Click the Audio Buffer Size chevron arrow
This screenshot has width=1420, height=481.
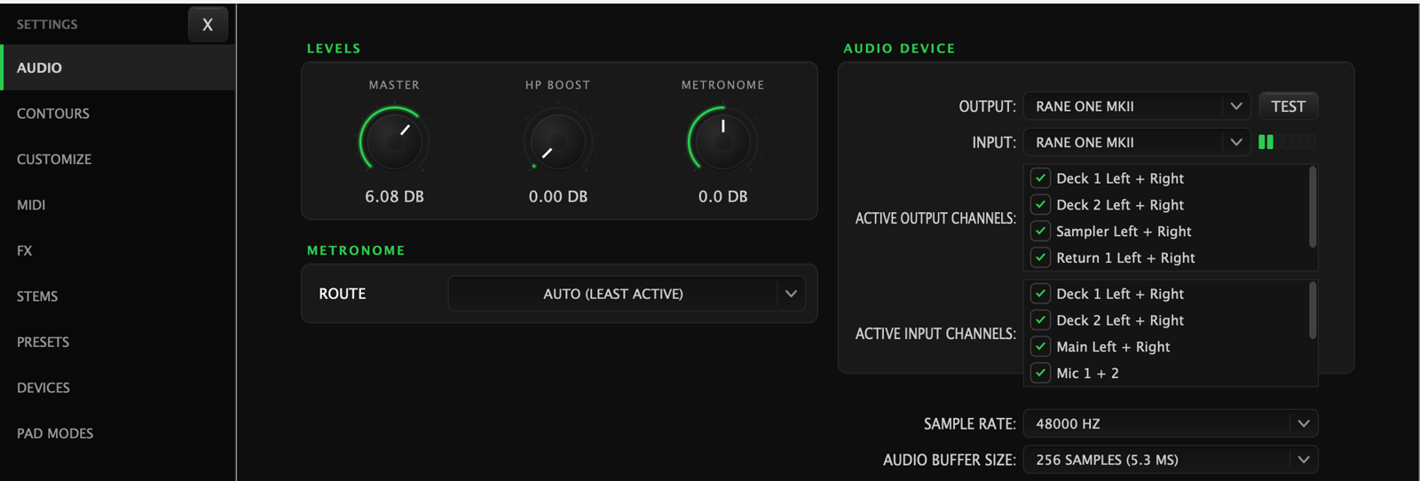1304,460
